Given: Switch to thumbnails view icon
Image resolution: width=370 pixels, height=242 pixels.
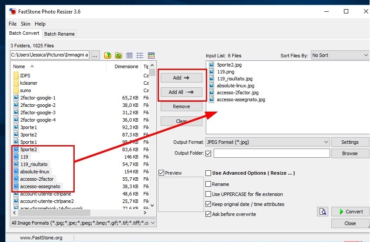Looking at the screenshot, I should click(x=151, y=55).
